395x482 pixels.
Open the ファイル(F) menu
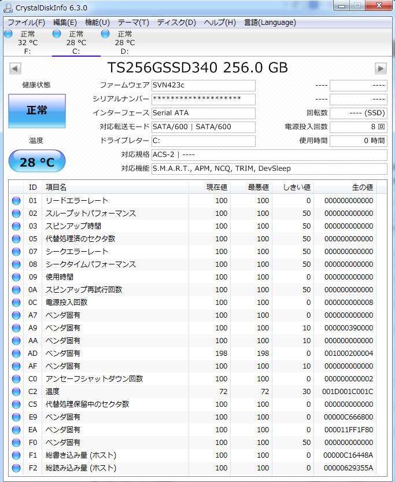(26, 23)
